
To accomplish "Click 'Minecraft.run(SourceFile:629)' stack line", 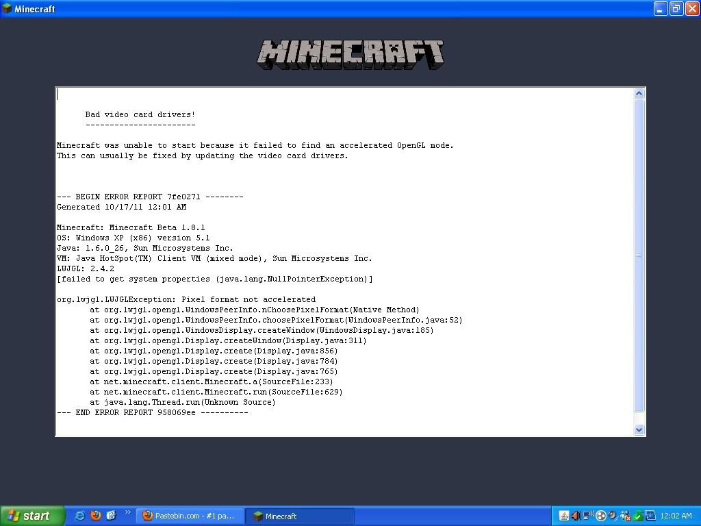I will pyautogui.click(x=216, y=392).
